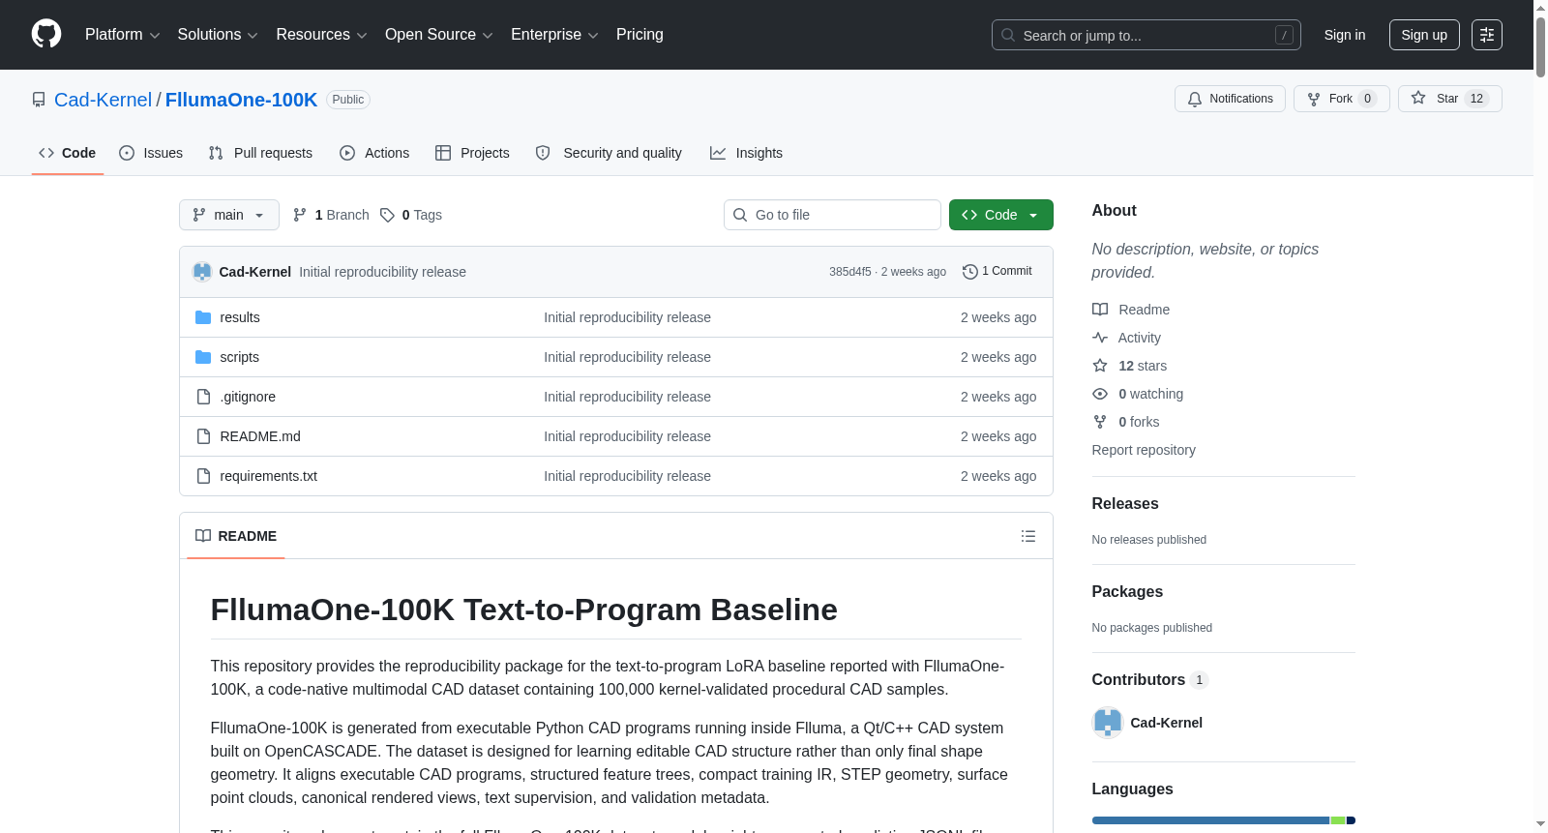The width and height of the screenshot is (1548, 833).
Task: Open the green Code dropdown button
Action: [x=1001, y=215]
